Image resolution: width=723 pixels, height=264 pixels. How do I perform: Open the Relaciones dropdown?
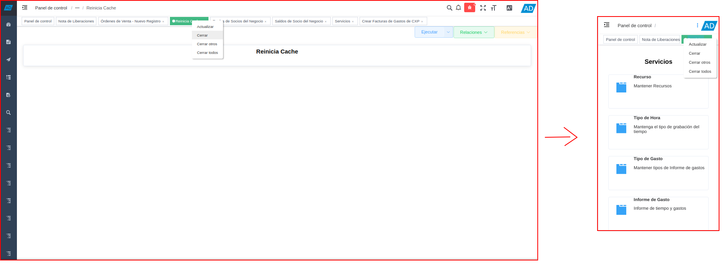tap(474, 32)
